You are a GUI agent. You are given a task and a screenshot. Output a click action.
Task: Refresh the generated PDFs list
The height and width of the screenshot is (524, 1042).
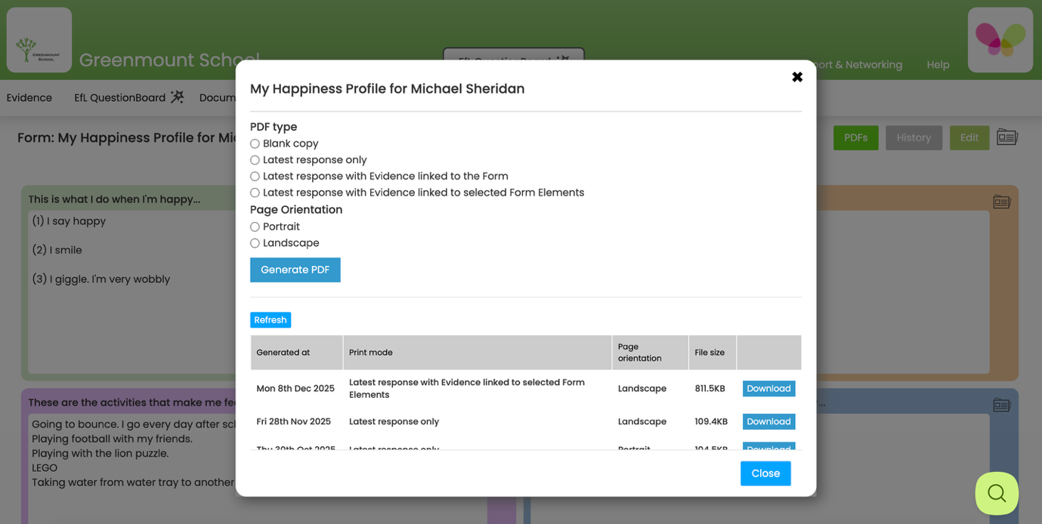tap(271, 319)
